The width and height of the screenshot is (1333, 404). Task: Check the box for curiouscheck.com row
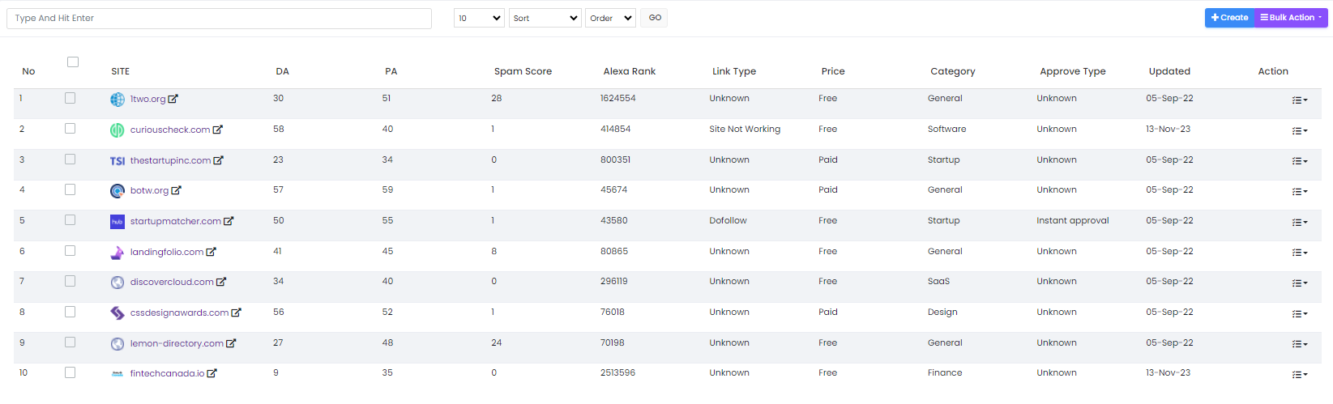pyautogui.click(x=70, y=129)
